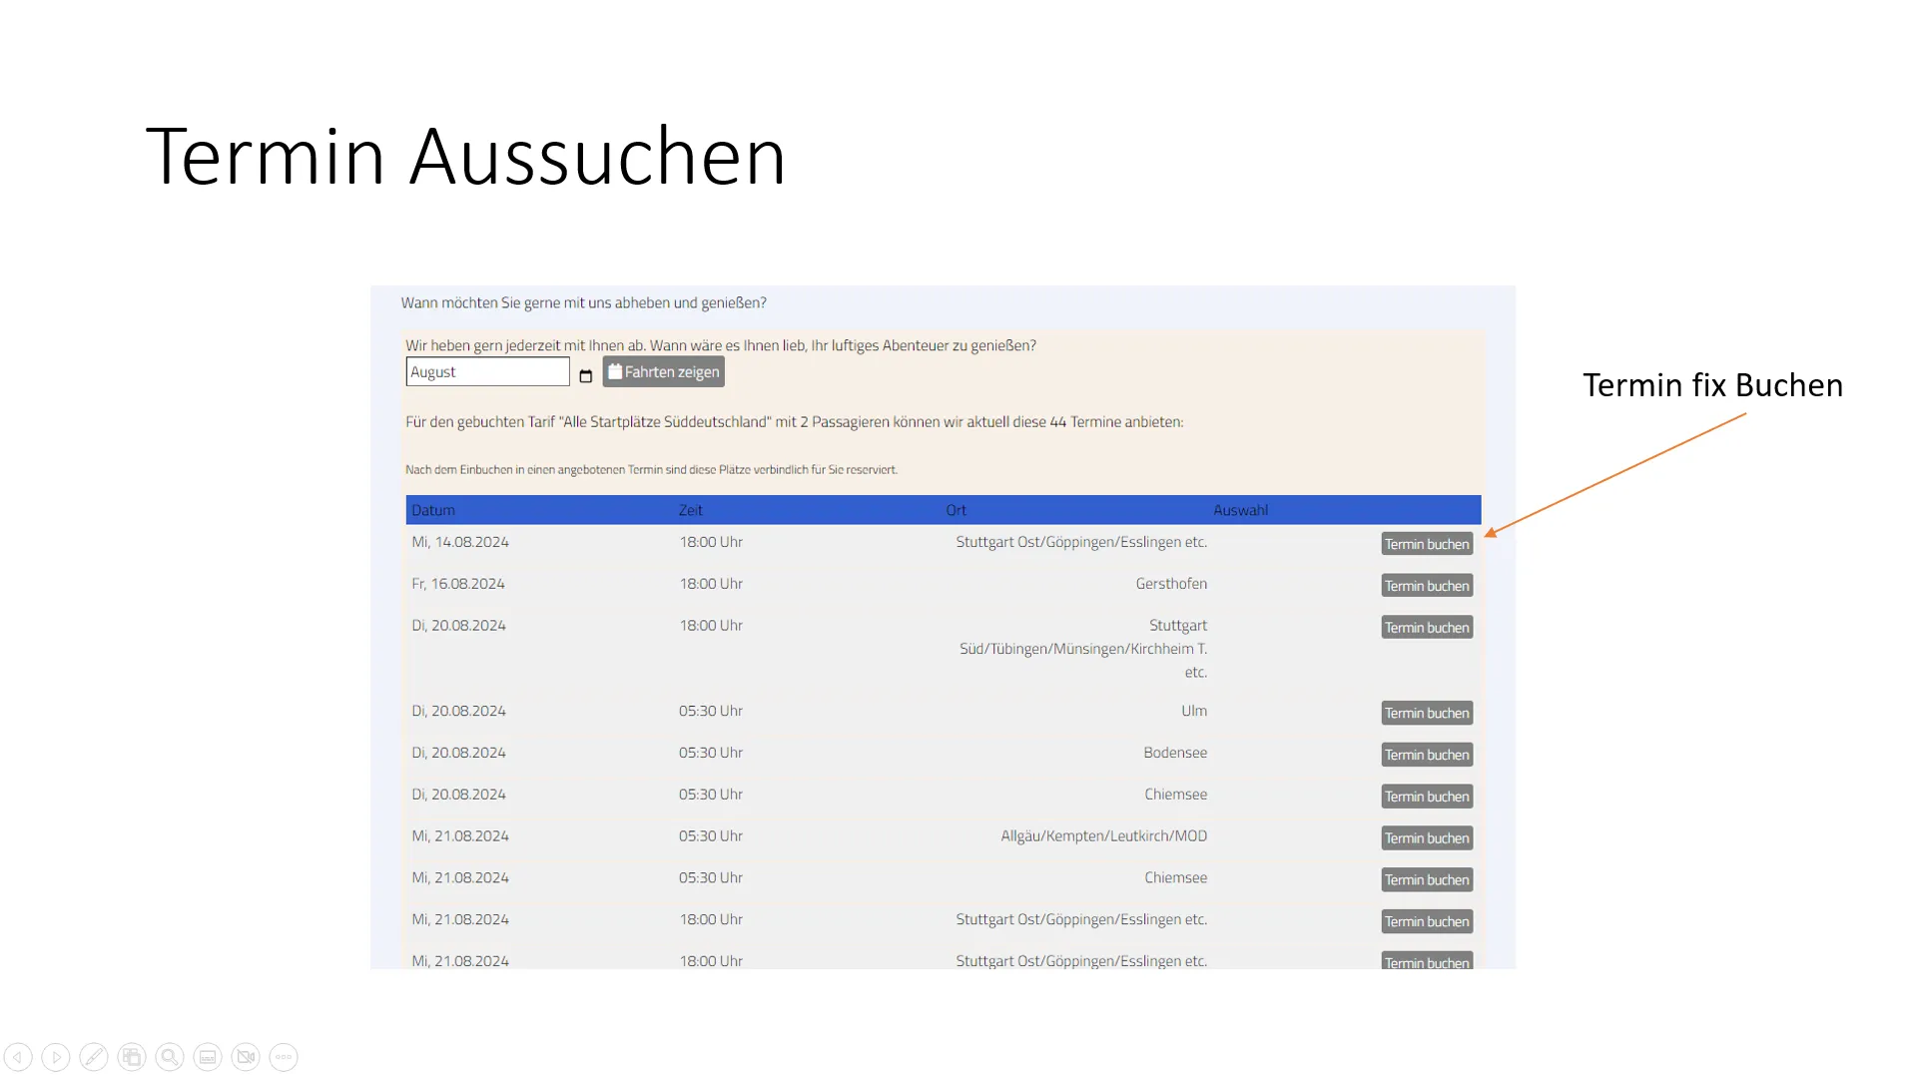
Task: Book the Allgäu/Kempten/Leutkirch/MOD flight
Action: tap(1427, 837)
